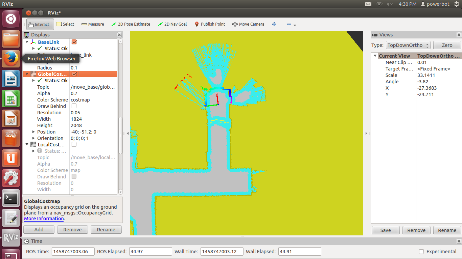Close the Time panel
The width and height of the screenshot is (462, 259).
459,241
